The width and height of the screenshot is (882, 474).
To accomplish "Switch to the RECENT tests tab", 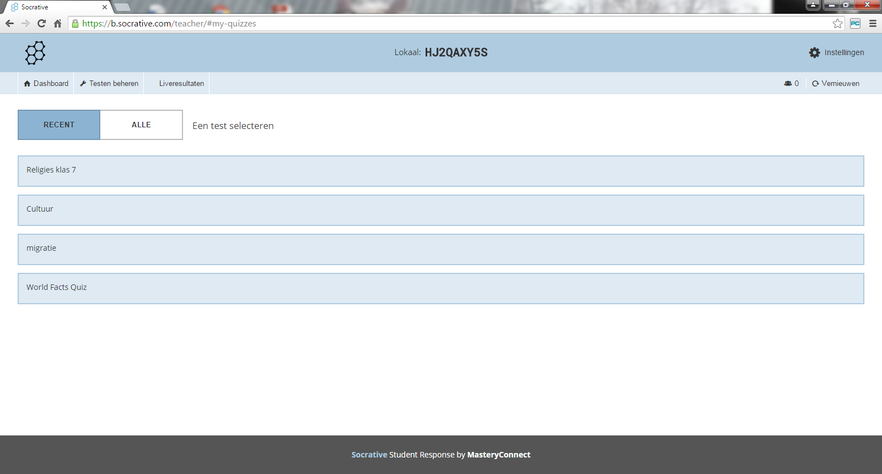I will (59, 125).
